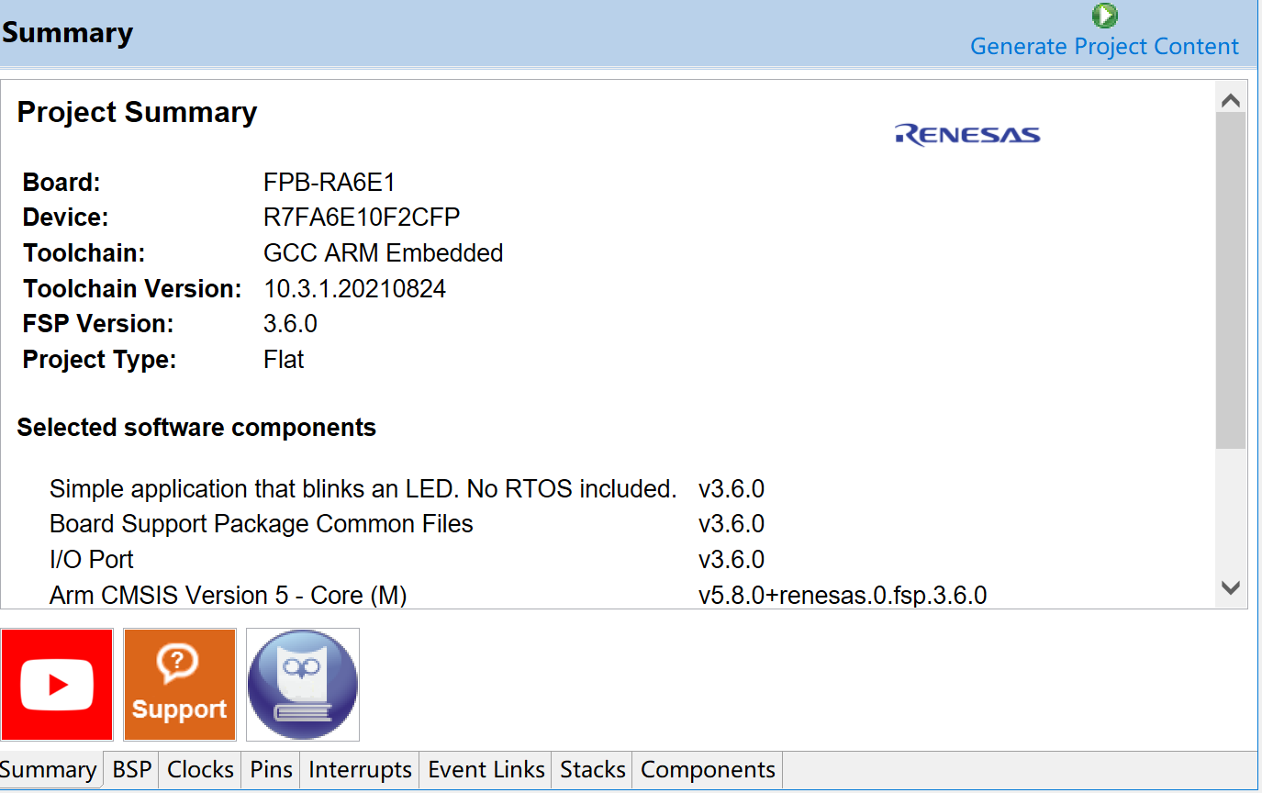The image size is (1262, 793).
Task: Click the GCC ARM Embedded toolchain text
Action: [x=383, y=253]
